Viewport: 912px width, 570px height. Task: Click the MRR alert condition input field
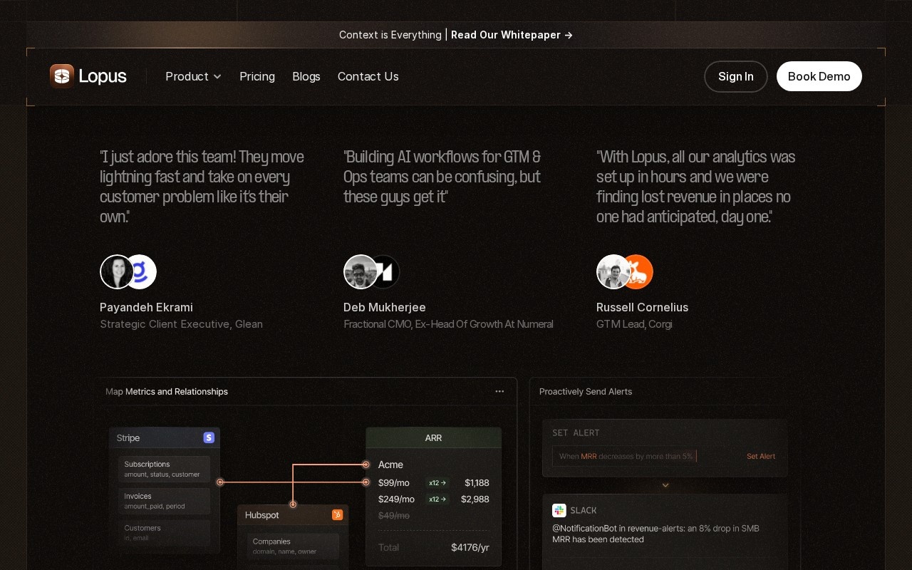click(638, 456)
